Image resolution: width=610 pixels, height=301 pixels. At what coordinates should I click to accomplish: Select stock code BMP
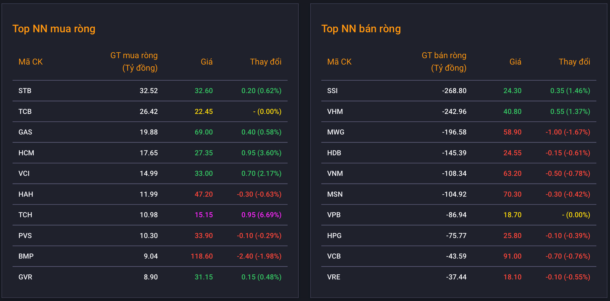click(26, 256)
